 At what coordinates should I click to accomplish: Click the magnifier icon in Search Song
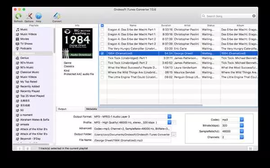203,16
